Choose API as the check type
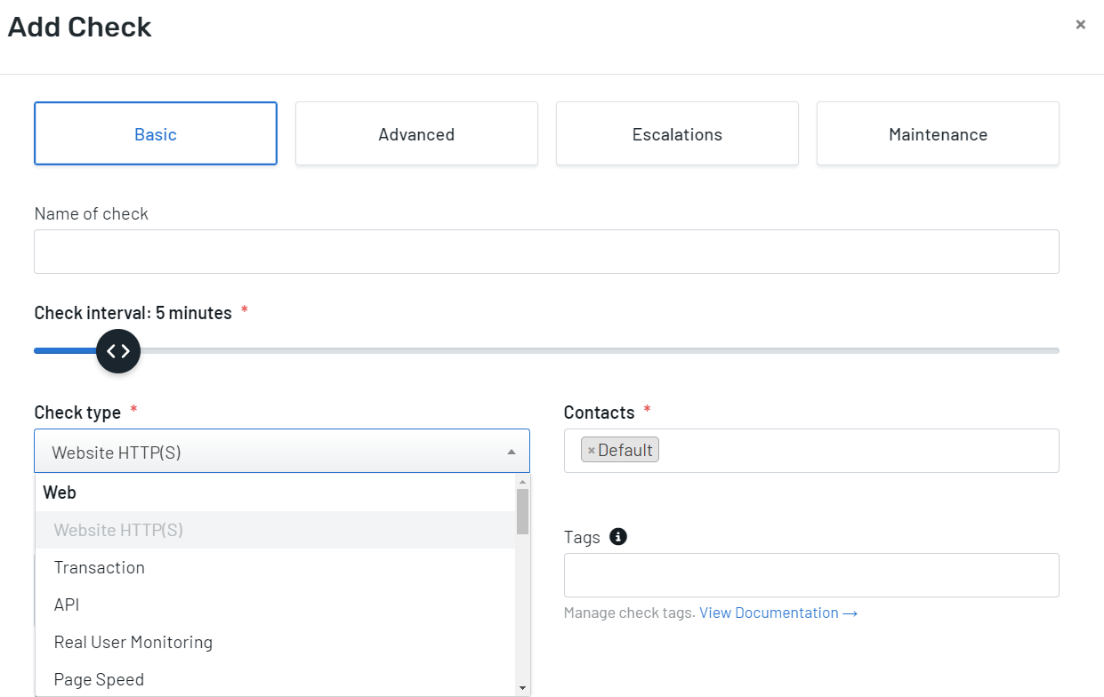Image resolution: width=1104 pixels, height=697 pixels. 66,605
